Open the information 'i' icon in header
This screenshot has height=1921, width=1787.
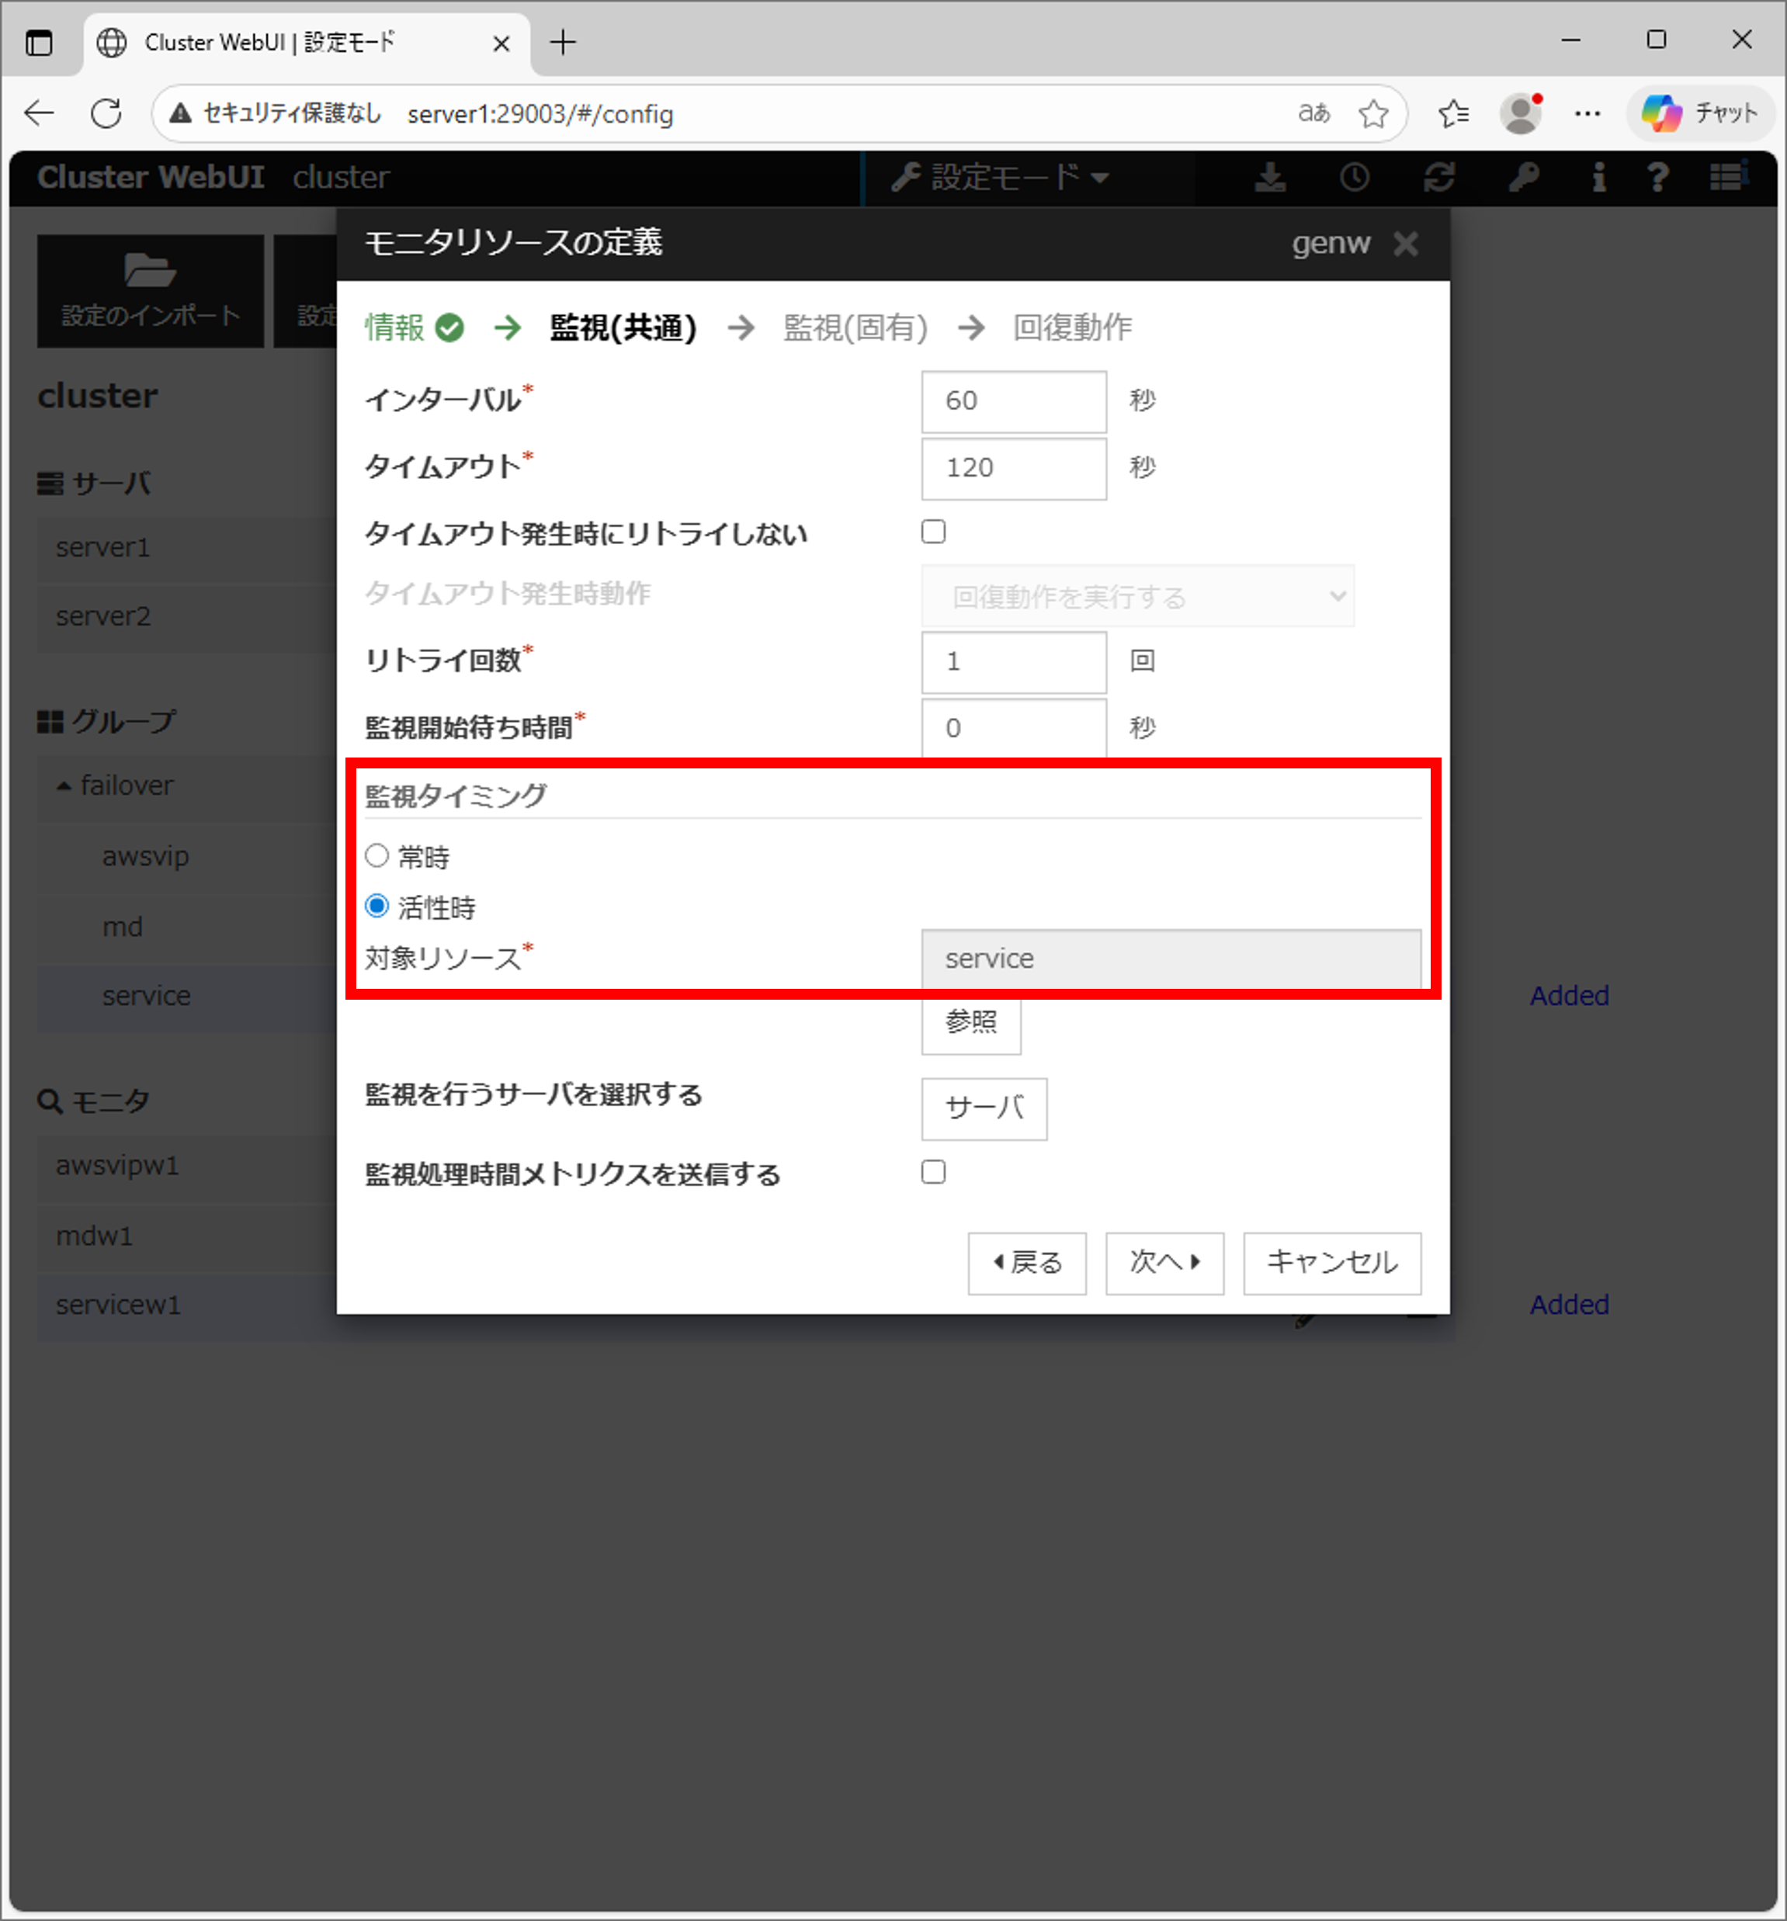pos(1598,178)
